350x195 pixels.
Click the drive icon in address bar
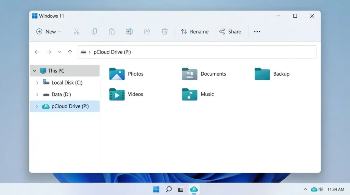click(x=83, y=52)
